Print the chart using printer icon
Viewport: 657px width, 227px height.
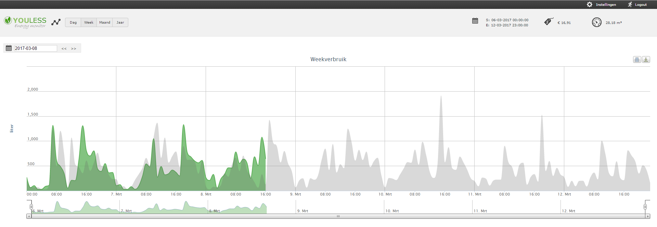pyautogui.click(x=637, y=59)
